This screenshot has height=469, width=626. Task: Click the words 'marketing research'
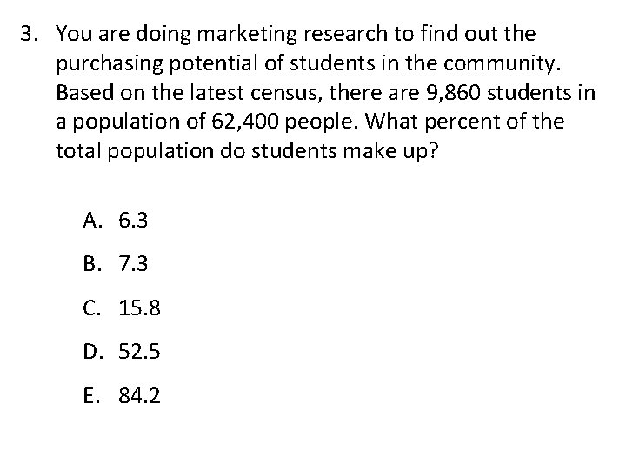coord(292,35)
